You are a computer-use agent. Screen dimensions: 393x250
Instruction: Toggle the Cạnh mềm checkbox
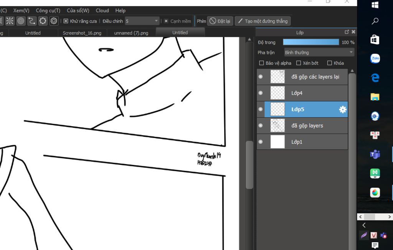pyautogui.click(x=166, y=21)
